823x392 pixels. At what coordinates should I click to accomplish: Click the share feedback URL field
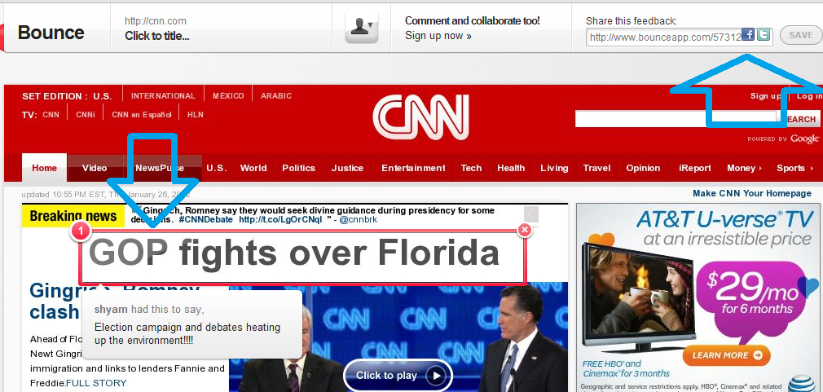(x=680, y=37)
